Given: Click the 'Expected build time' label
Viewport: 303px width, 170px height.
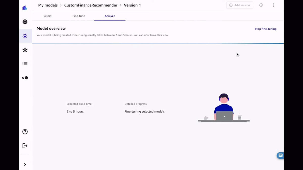Looking at the screenshot, I should (79, 104).
